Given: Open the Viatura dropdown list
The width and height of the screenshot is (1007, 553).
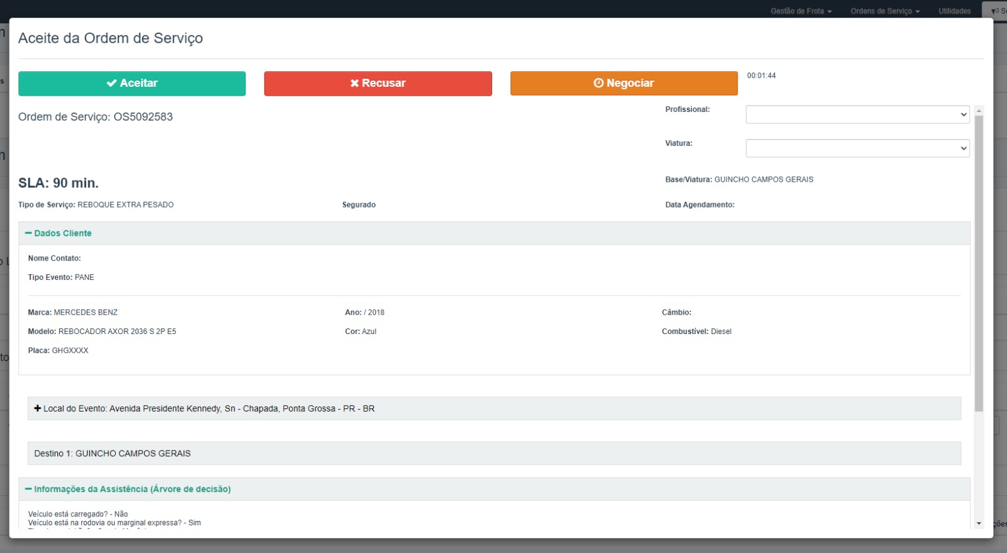Looking at the screenshot, I should click(857, 148).
